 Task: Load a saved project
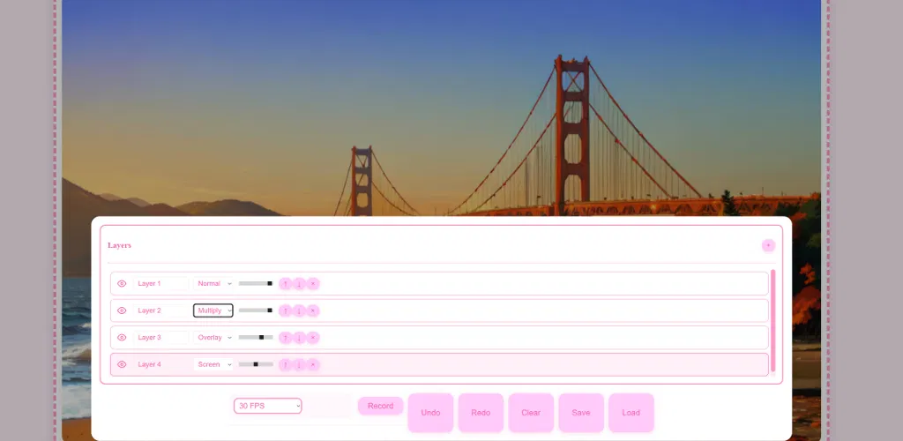pos(631,413)
